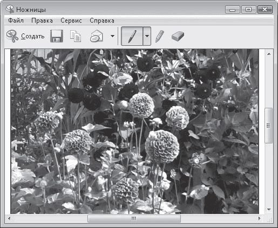This screenshot has width=278, height=228.
Task: Select the Eraser tool
Action: point(178,36)
